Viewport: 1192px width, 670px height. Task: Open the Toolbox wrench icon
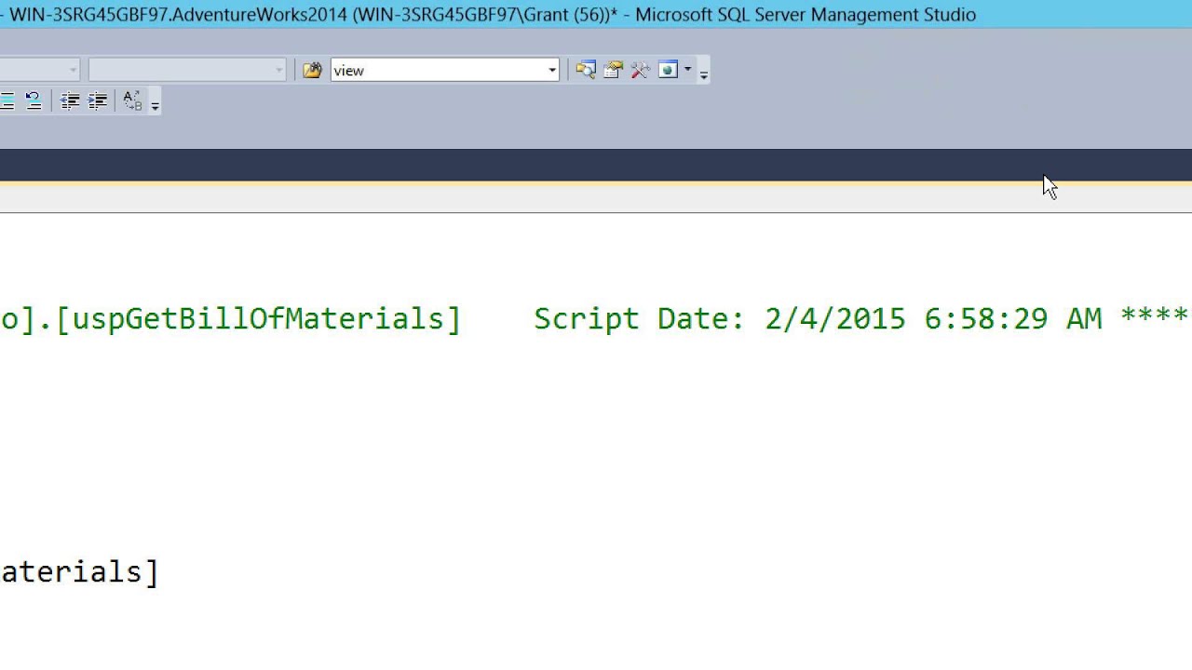click(640, 71)
